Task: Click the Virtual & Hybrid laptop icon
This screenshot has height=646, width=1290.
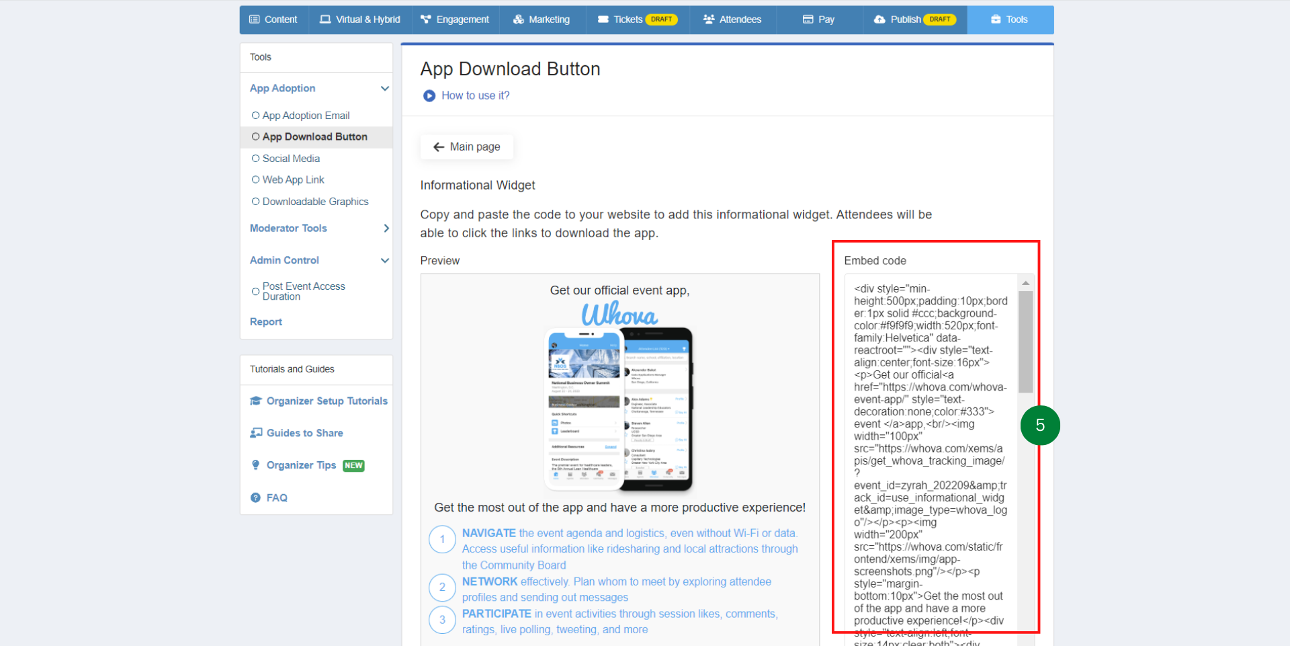Action: (x=324, y=19)
